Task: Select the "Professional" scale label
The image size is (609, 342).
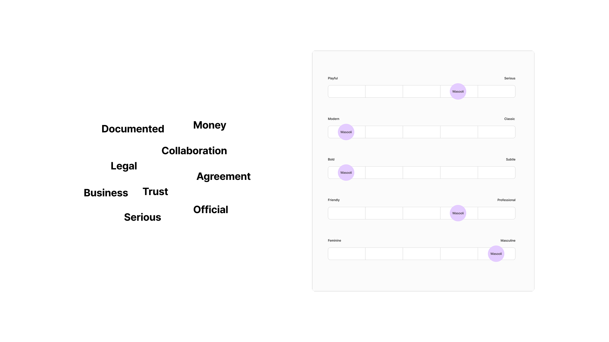Action: click(506, 200)
